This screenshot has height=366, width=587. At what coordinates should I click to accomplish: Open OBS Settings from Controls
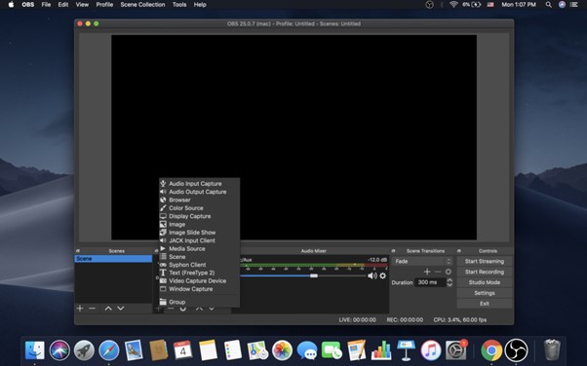pos(485,293)
